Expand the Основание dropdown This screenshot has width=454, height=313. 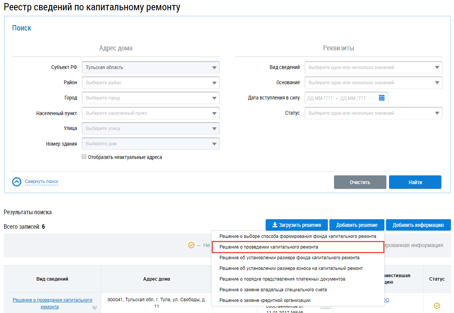373,83
